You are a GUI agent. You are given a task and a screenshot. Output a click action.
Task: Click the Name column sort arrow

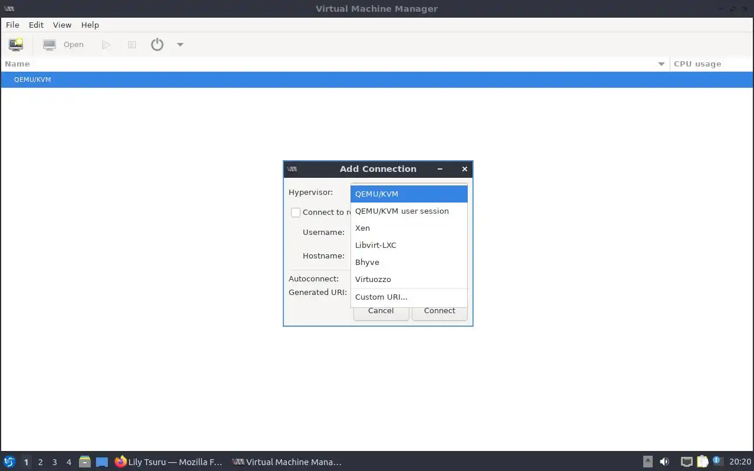[661, 64]
